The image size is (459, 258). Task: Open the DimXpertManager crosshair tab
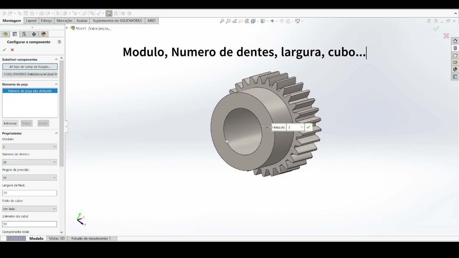(x=34, y=34)
